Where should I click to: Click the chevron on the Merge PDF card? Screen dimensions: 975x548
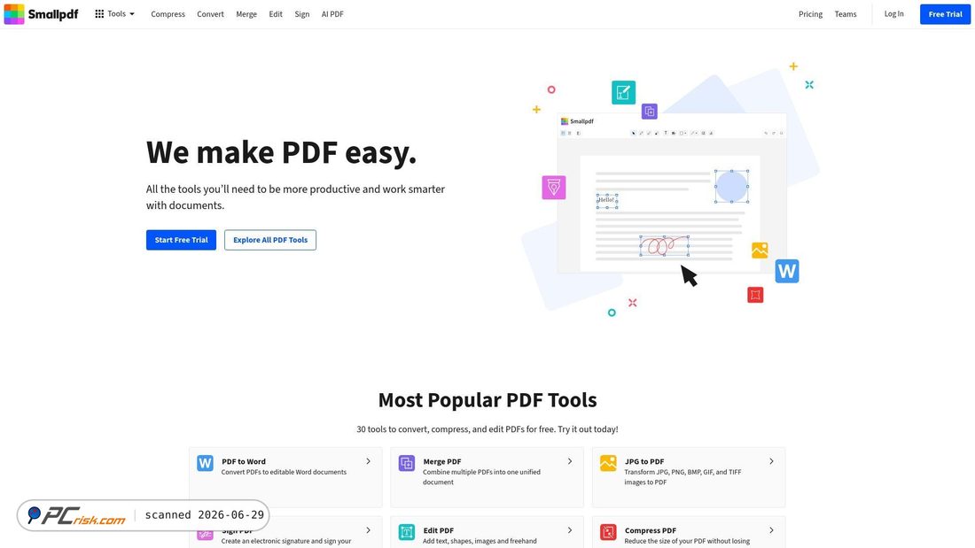point(570,461)
